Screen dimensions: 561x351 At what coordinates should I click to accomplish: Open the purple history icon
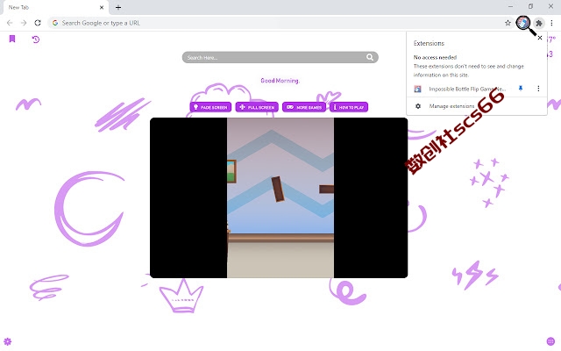[35, 39]
